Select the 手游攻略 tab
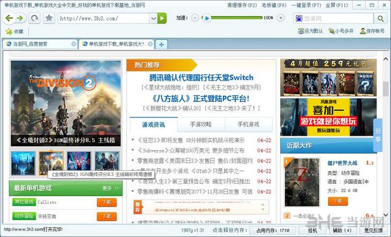The image size is (391, 237). pyautogui.click(x=201, y=124)
